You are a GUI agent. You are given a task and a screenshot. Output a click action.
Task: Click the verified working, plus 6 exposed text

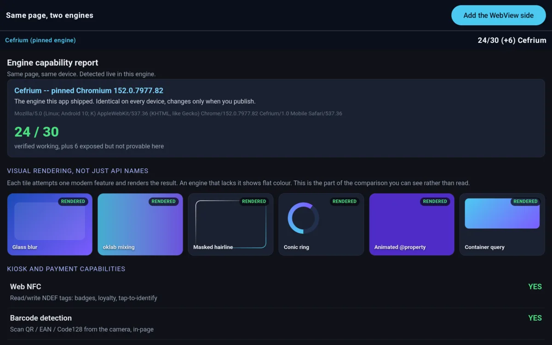(x=89, y=146)
